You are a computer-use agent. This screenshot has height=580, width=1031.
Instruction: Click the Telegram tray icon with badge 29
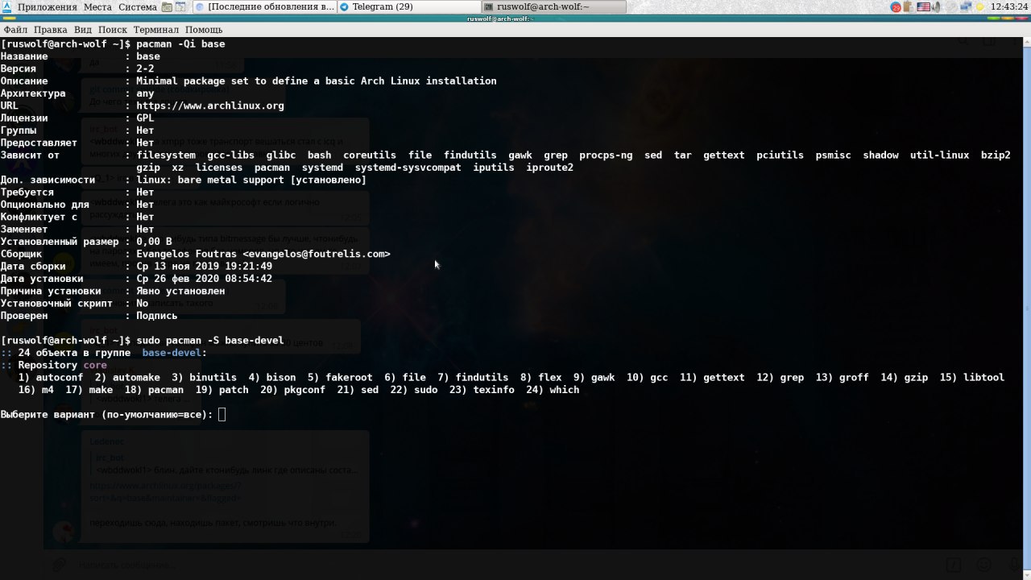tap(896, 7)
